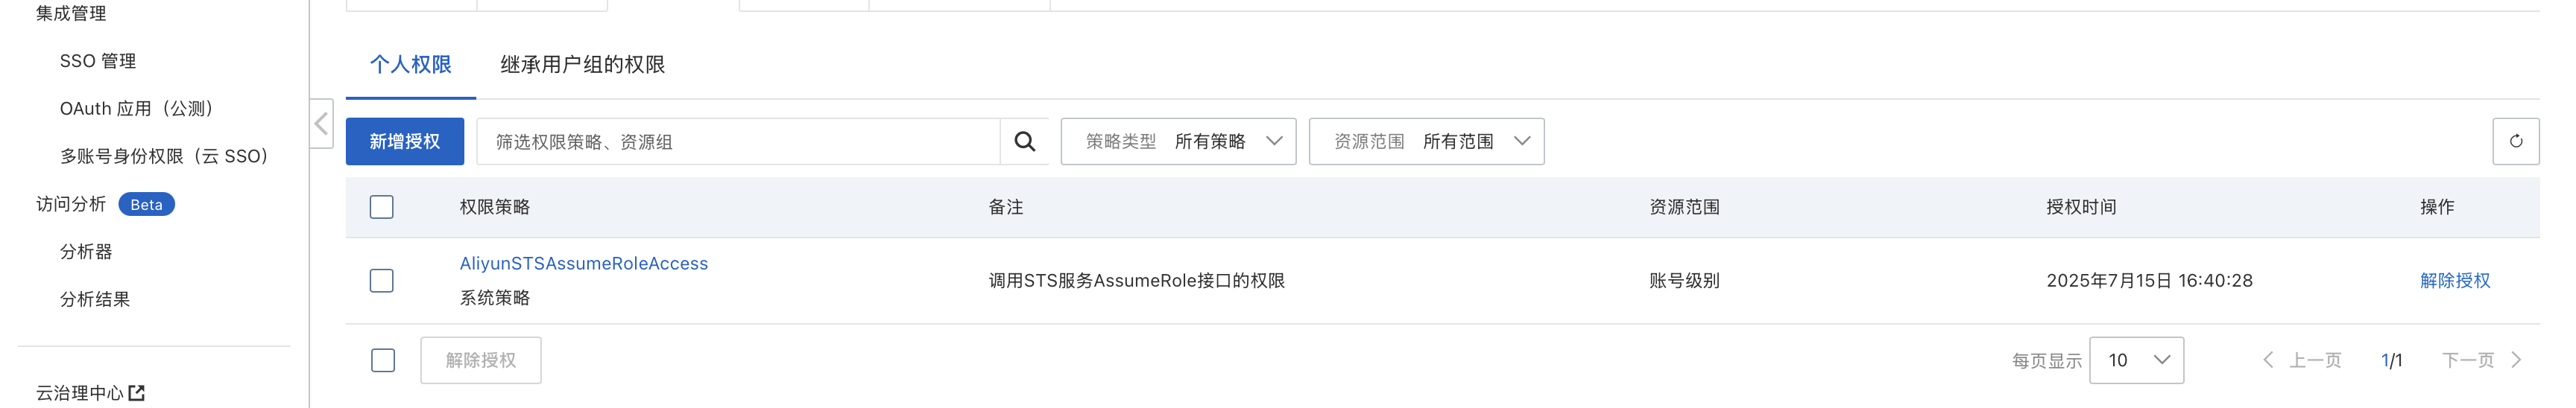
Task: Check the bottom batch-select checkbox
Action: (383, 360)
